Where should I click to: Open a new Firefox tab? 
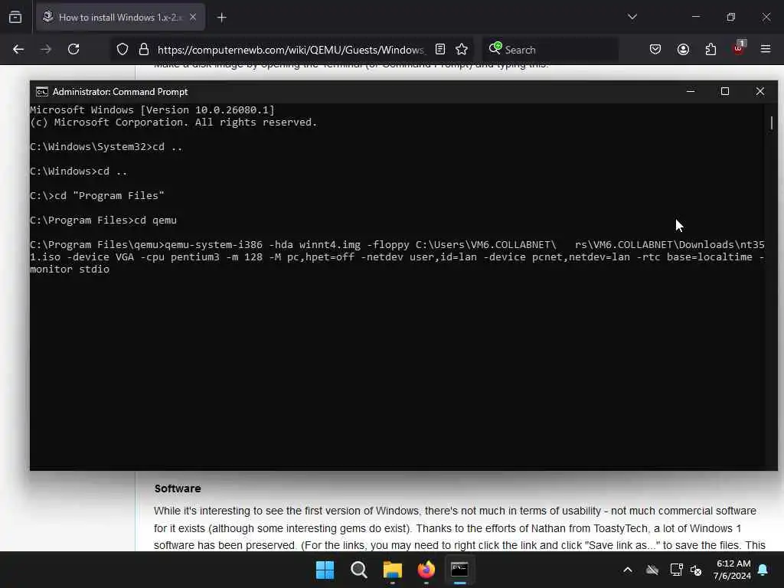221,18
